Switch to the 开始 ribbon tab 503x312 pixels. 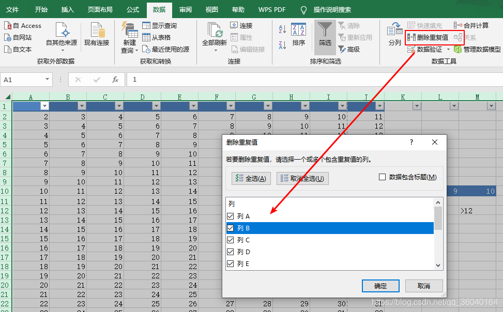point(40,9)
